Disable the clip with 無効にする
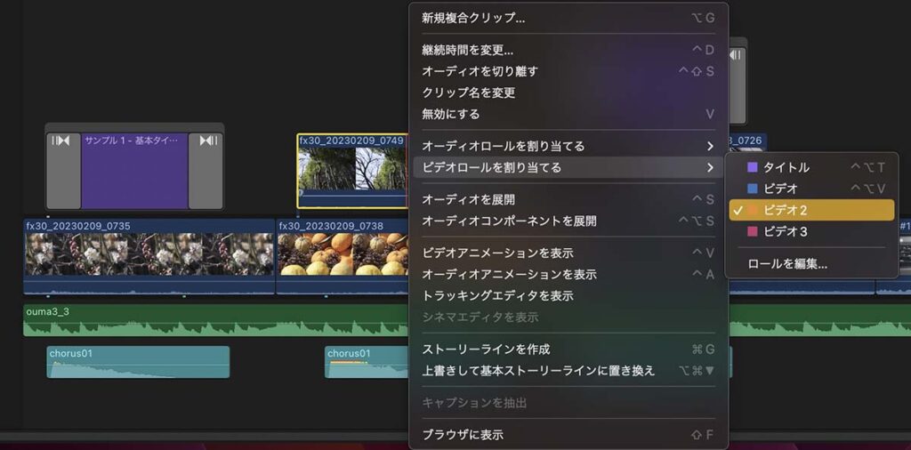Image resolution: width=911 pixels, height=450 pixels. (450, 114)
